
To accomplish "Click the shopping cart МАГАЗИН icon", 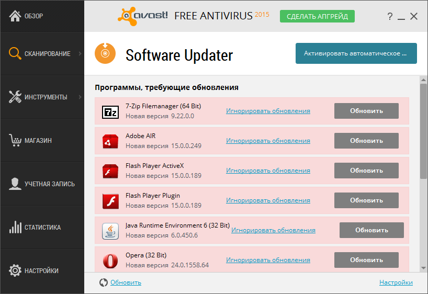I will (15, 140).
